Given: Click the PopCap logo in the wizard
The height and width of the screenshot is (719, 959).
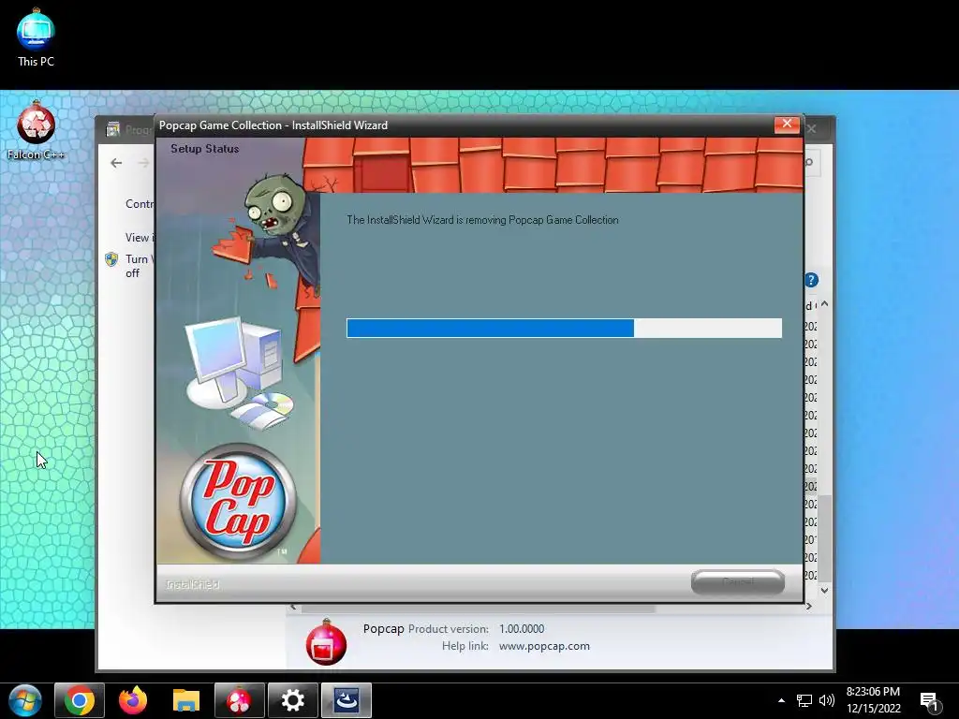Looking at the screenshot, I should tap(238, 501).
